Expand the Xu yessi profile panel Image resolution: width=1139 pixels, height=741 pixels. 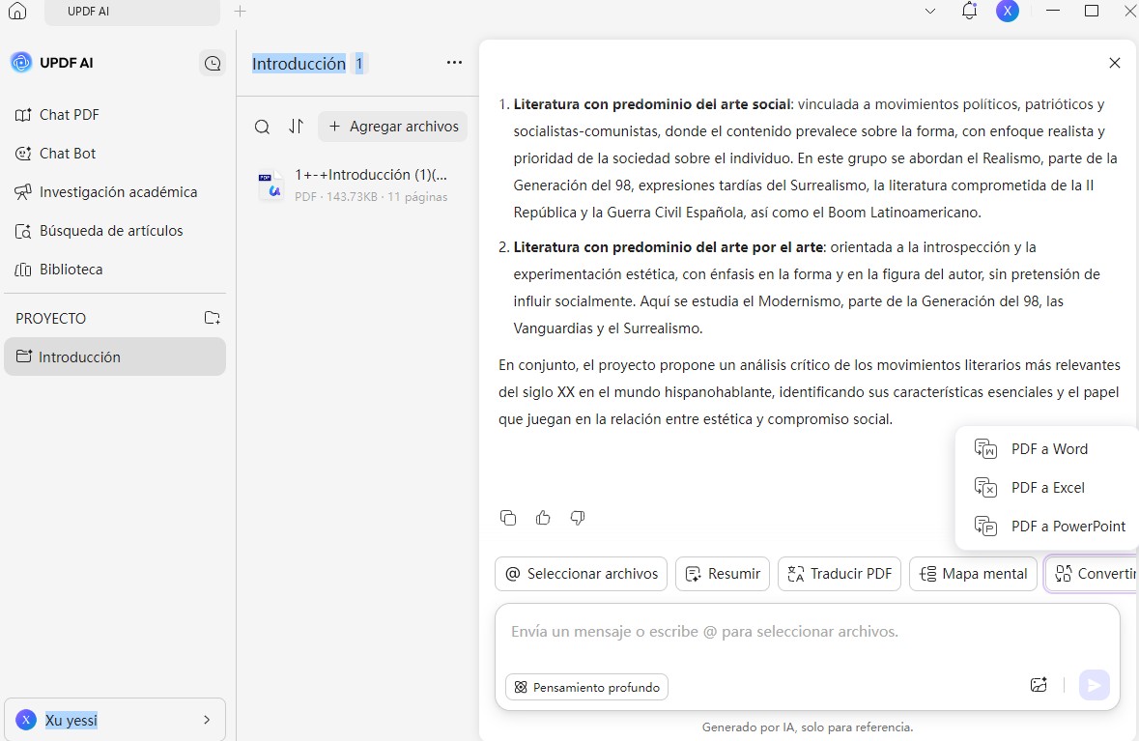(206, 720)
